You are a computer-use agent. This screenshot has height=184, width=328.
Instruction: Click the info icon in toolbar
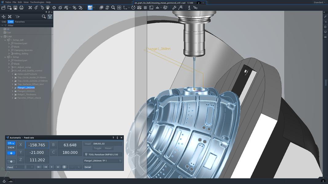[189, 8]
